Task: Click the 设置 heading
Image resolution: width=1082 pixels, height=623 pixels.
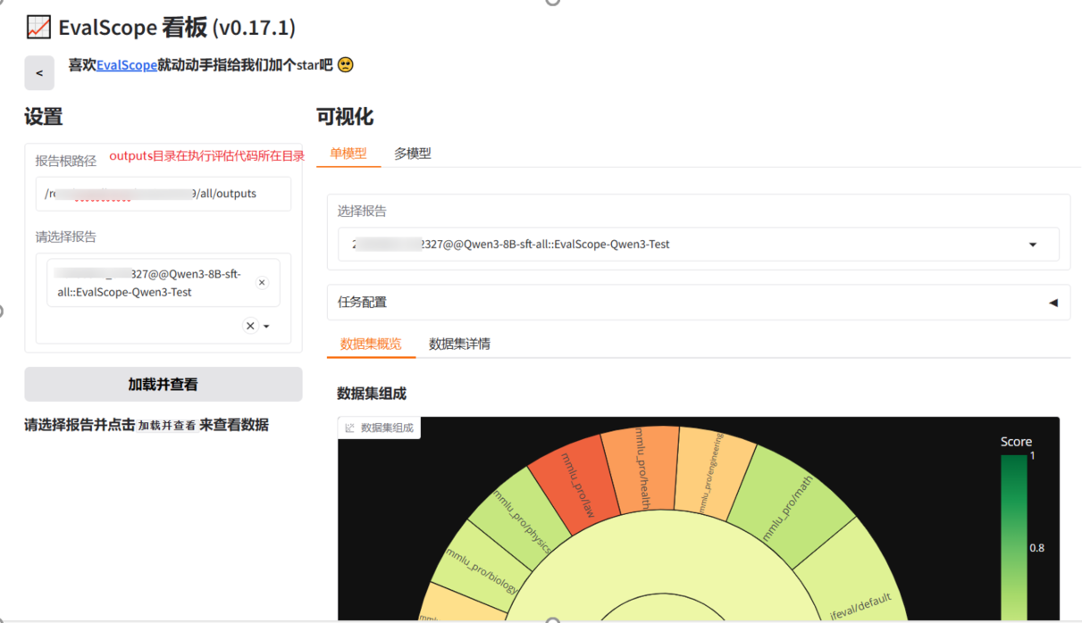Action: (44, 117)
